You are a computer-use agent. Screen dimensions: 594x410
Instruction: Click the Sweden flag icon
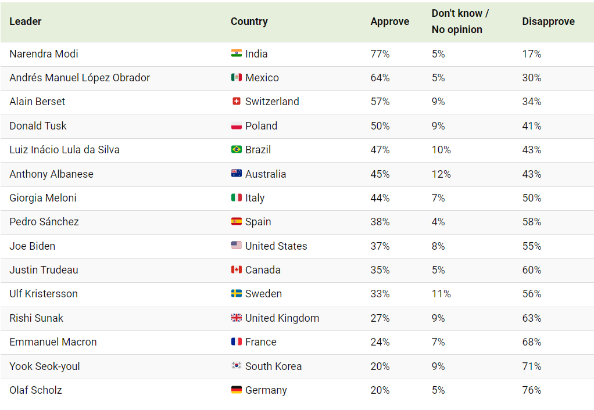click(237, 293)
